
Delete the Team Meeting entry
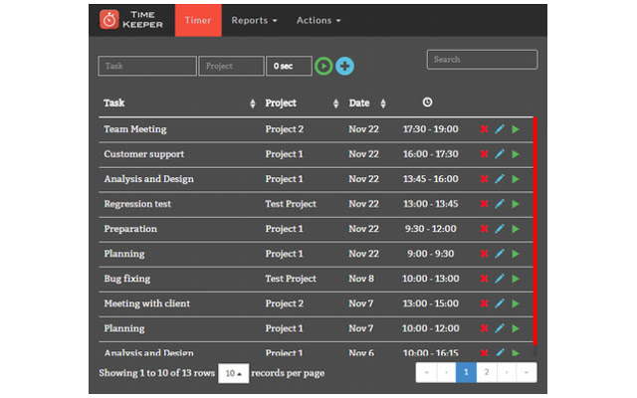484,129
